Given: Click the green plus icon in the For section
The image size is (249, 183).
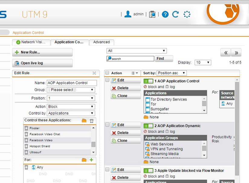Looking at the screenshot, I should (x=91, y=160).
